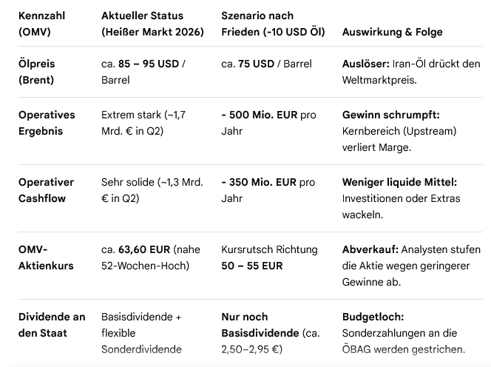Click the Szenario nach Frieden header
Image resolution: width=491 pixels, height=367 pixels.
coord(273,24)
